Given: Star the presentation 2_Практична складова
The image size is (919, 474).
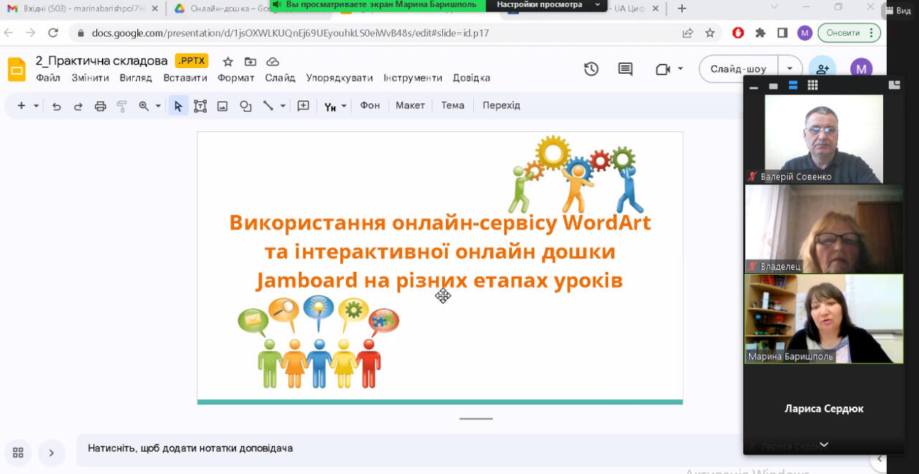Looking at the screenshot, I should coord(228,62).
